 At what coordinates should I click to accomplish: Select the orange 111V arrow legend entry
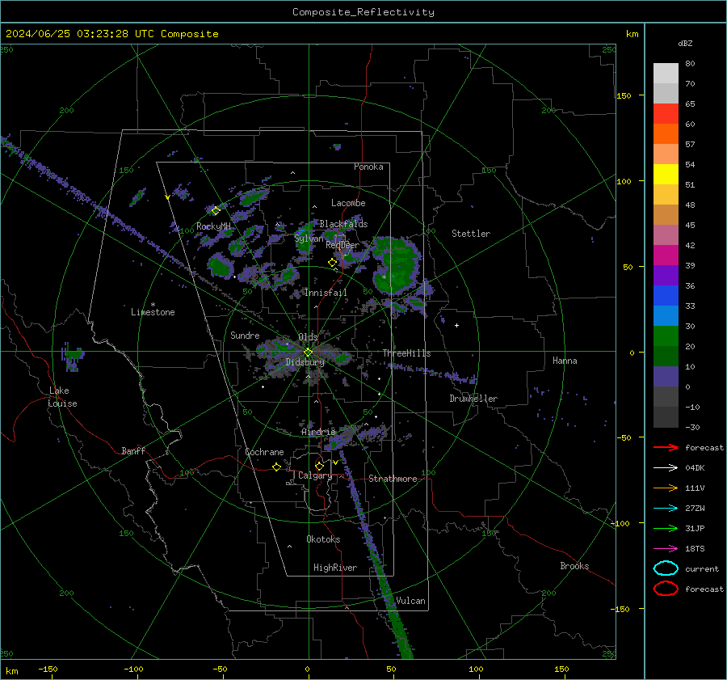click(x=666, y=488)
